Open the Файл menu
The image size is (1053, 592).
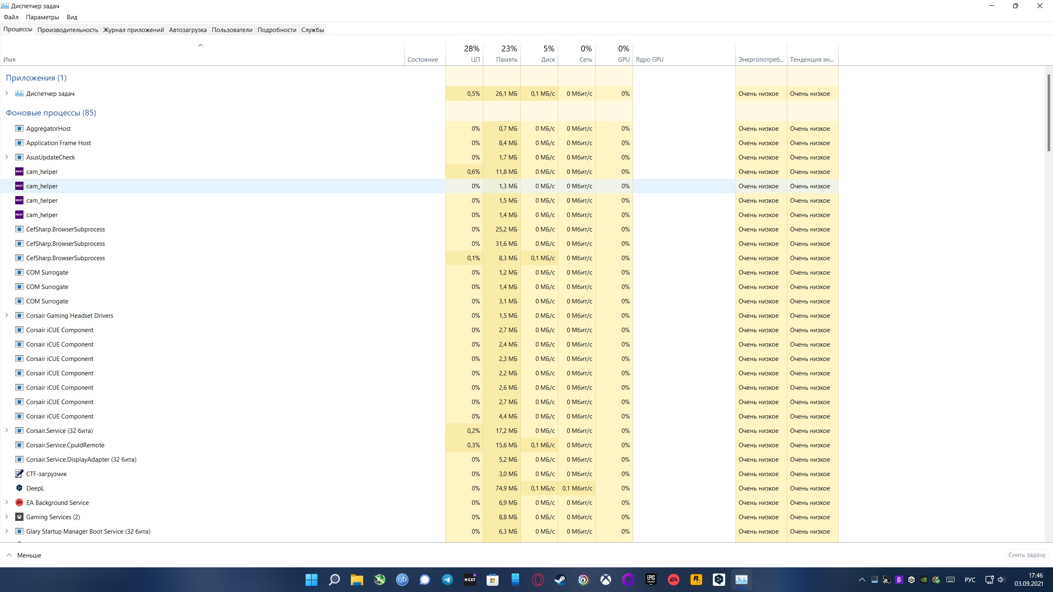[11, 17]
